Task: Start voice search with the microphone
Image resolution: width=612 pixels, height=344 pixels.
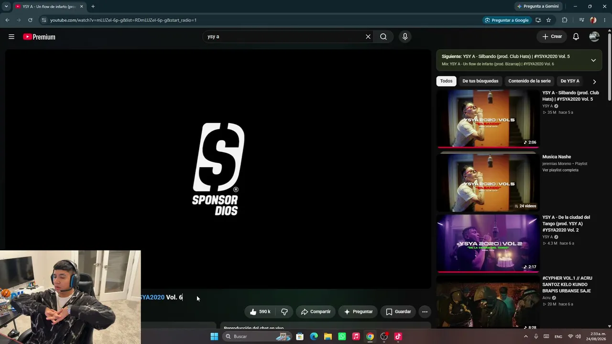Action: (405, 37)
